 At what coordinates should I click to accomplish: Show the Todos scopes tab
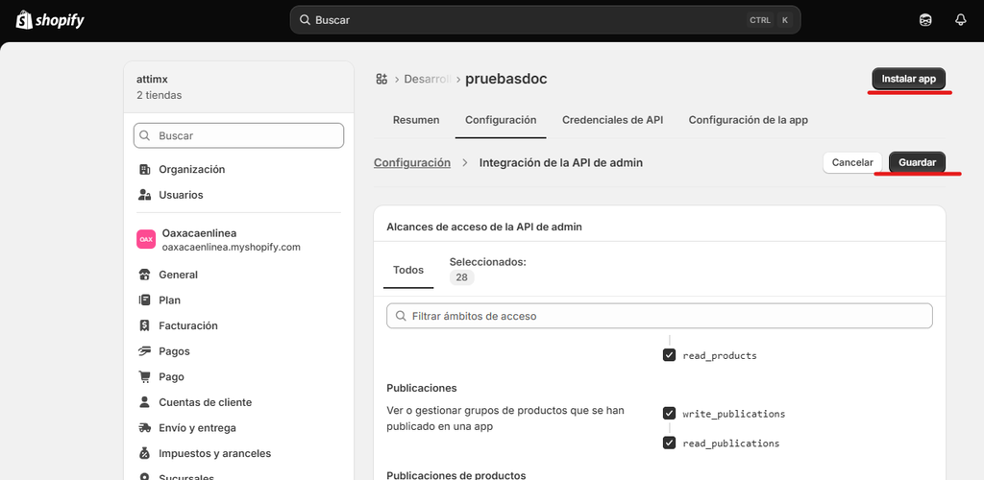pyautogui.click(x=408, y=270)
